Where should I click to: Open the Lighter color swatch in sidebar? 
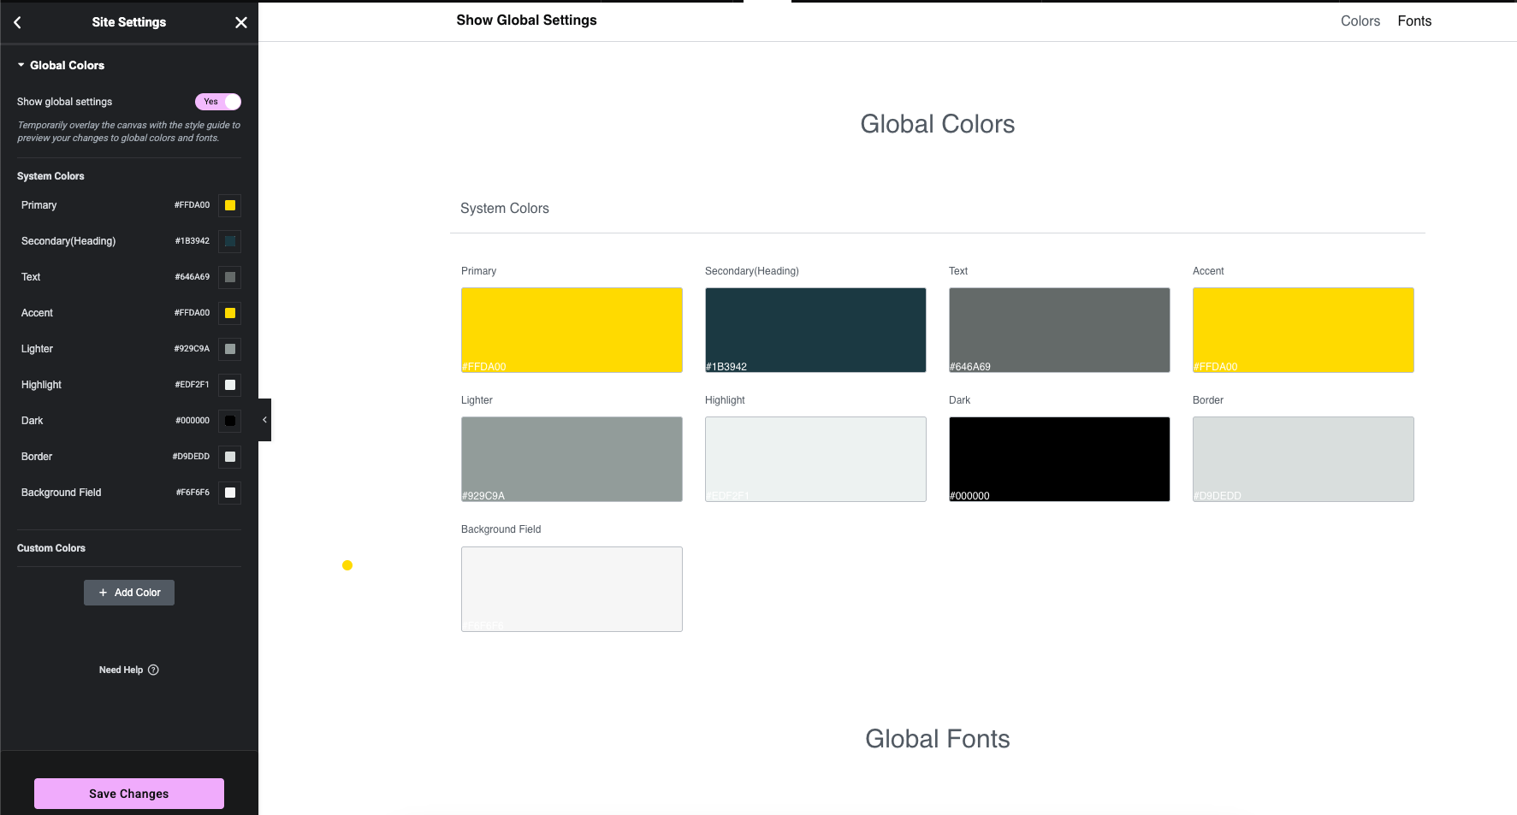230,349
